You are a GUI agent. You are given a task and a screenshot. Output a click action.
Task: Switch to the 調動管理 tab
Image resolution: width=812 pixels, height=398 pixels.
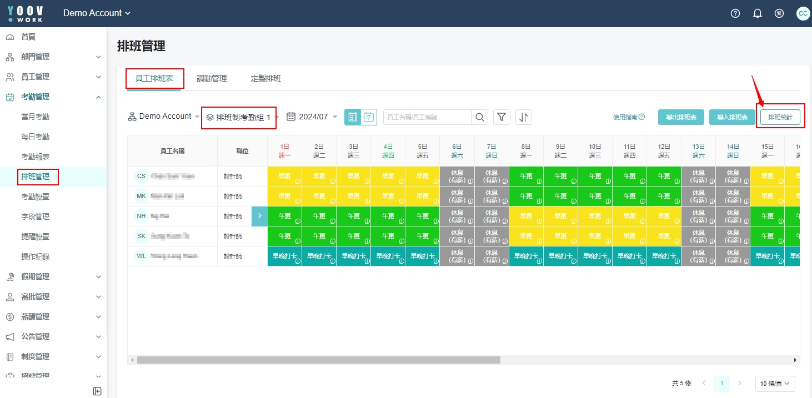coord(212,79)
